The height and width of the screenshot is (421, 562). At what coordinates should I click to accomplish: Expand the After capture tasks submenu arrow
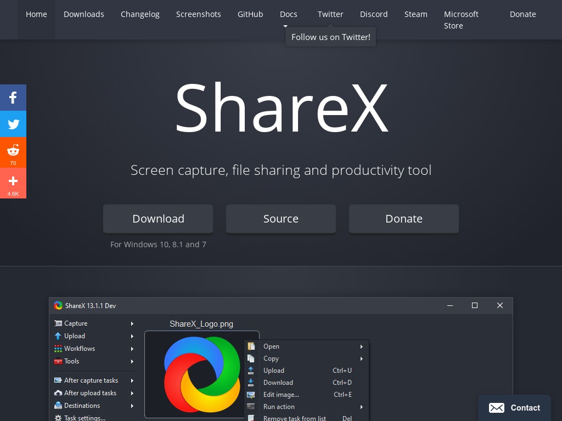132,380
